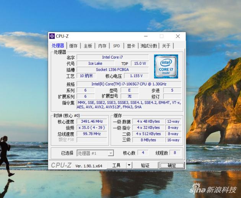241x198 pixels.
Task: Click the Intel Core i7 logo badge
Action: click(x=166, y=67)
